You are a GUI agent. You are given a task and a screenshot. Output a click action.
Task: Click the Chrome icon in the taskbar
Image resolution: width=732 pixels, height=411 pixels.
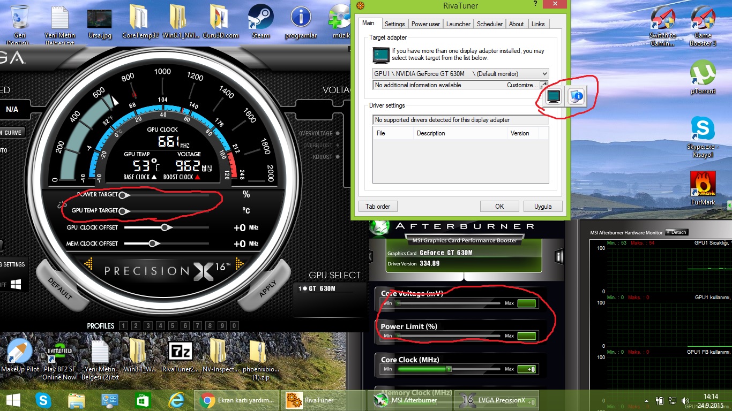click(207, 400)
